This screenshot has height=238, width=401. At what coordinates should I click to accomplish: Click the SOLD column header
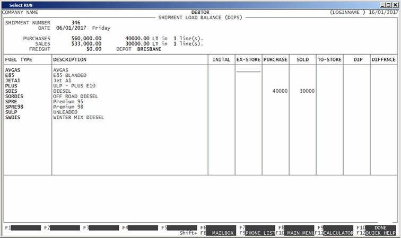(x=302, y=59)
